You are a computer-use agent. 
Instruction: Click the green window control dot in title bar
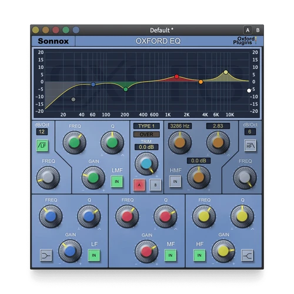click(66, 30)
